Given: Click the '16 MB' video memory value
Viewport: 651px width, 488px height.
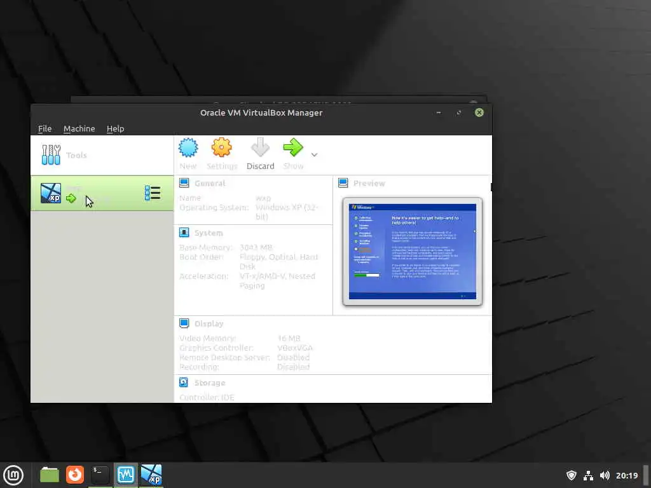Looking at the screenshot, I should tap(289, 338).
